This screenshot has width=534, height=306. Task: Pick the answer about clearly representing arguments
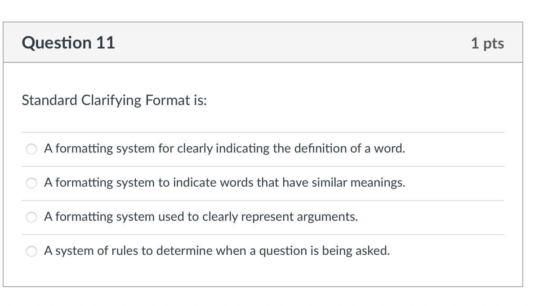[x=31, y=217]
